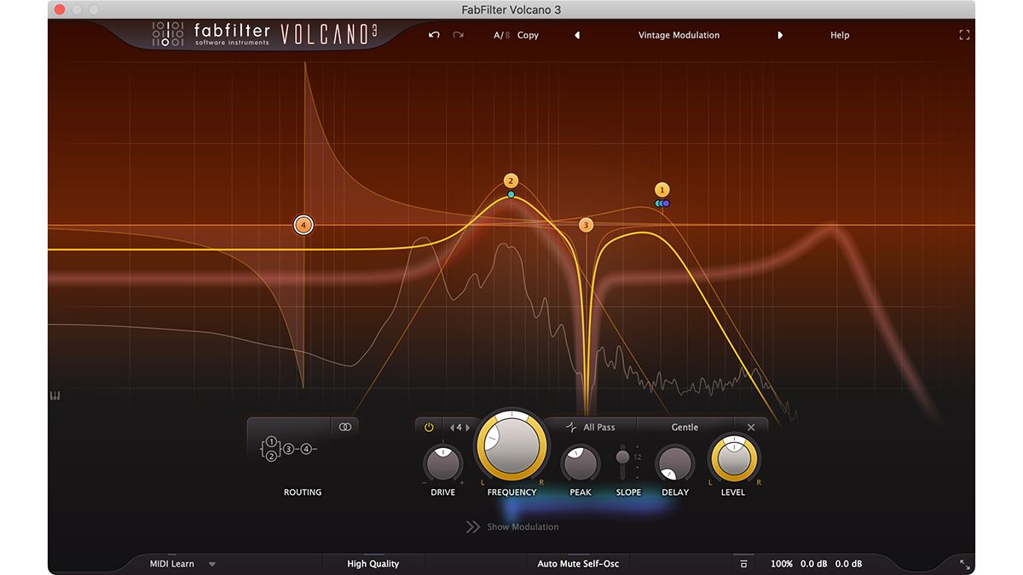The width and height of the screenshot is (1023, 575).
Task: Click the Volcano 3 product name
Action: coord(328,35)
